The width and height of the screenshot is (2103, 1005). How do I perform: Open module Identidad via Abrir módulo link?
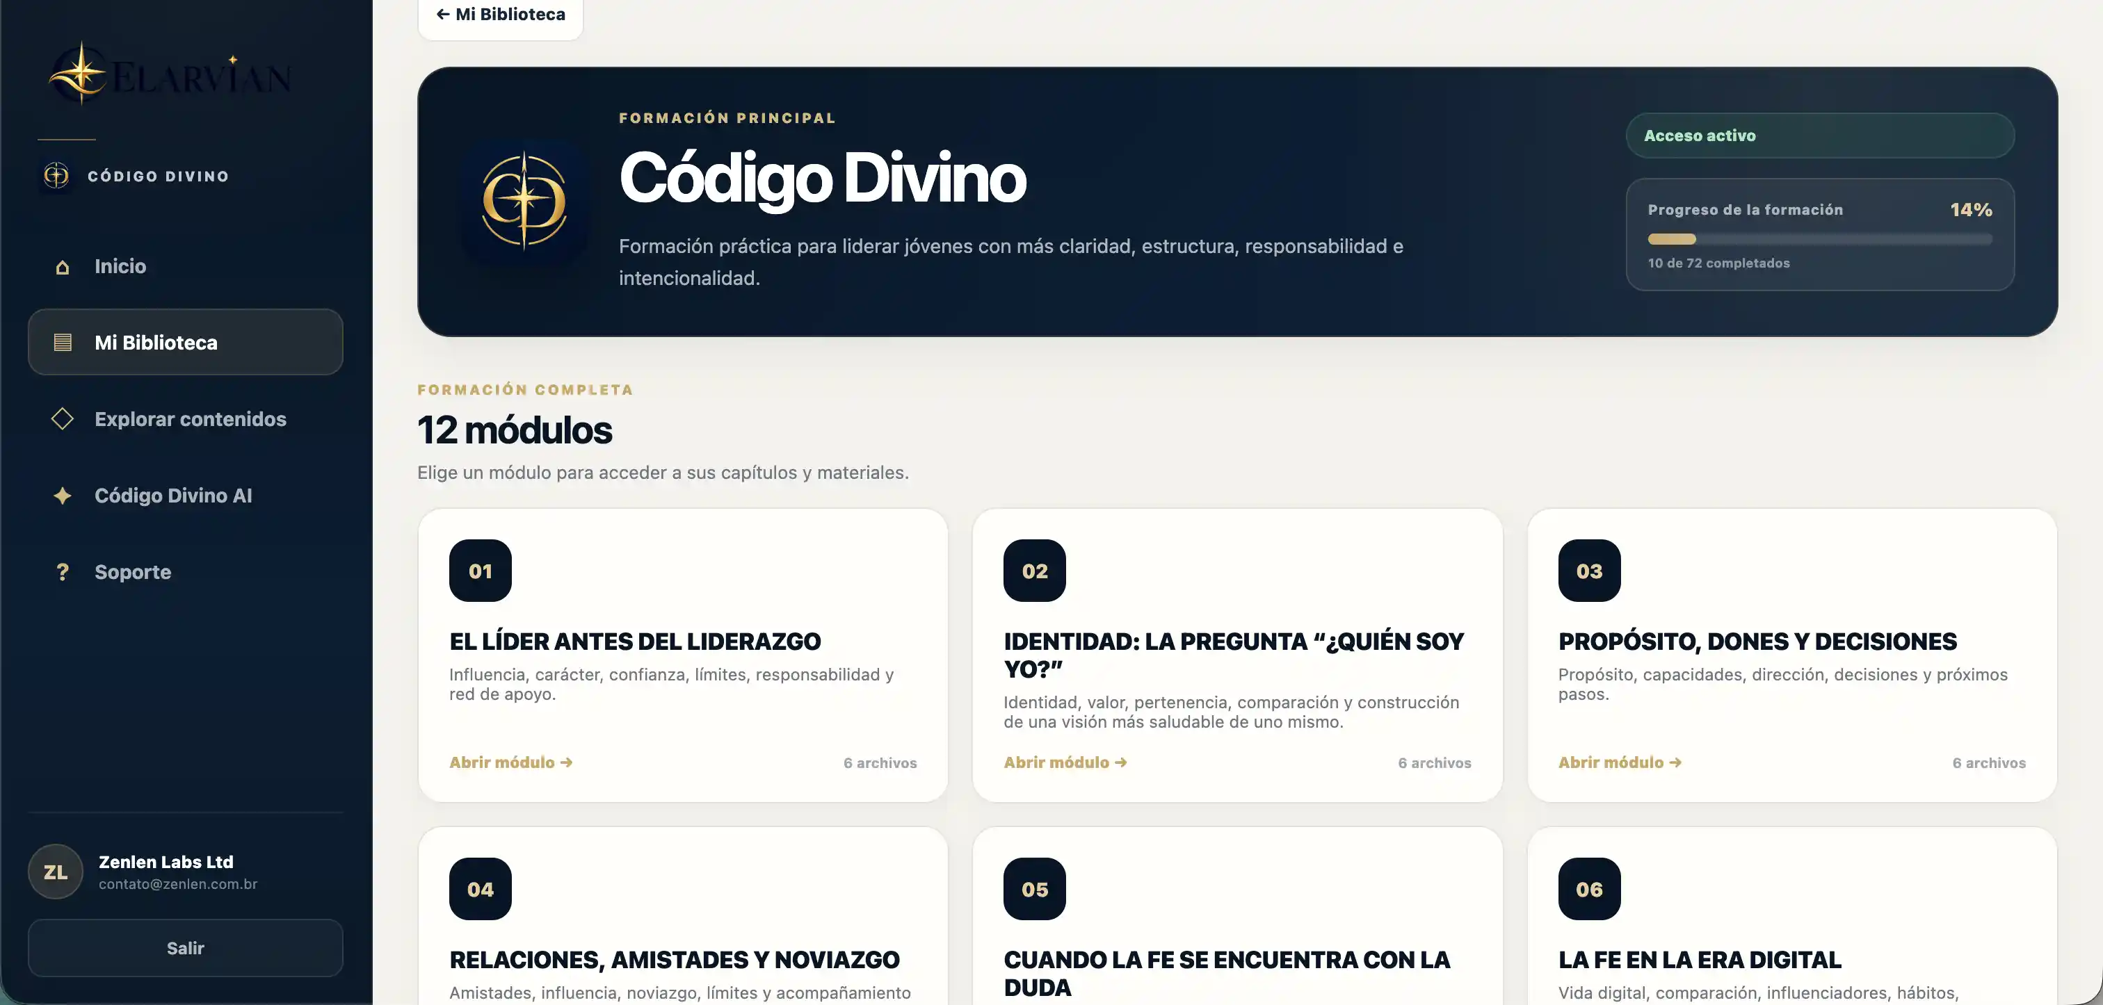point(1065,762)
